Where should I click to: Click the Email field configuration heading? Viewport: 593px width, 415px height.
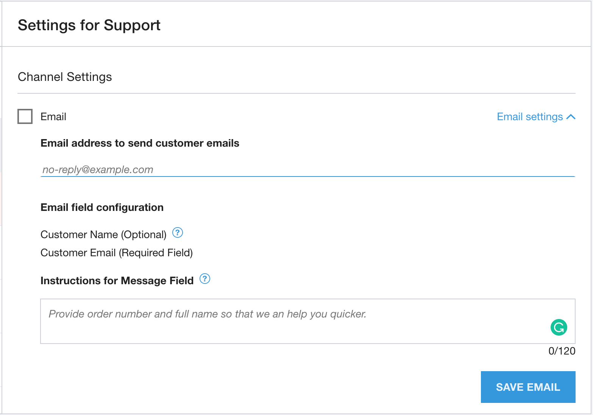pos(102,207)
